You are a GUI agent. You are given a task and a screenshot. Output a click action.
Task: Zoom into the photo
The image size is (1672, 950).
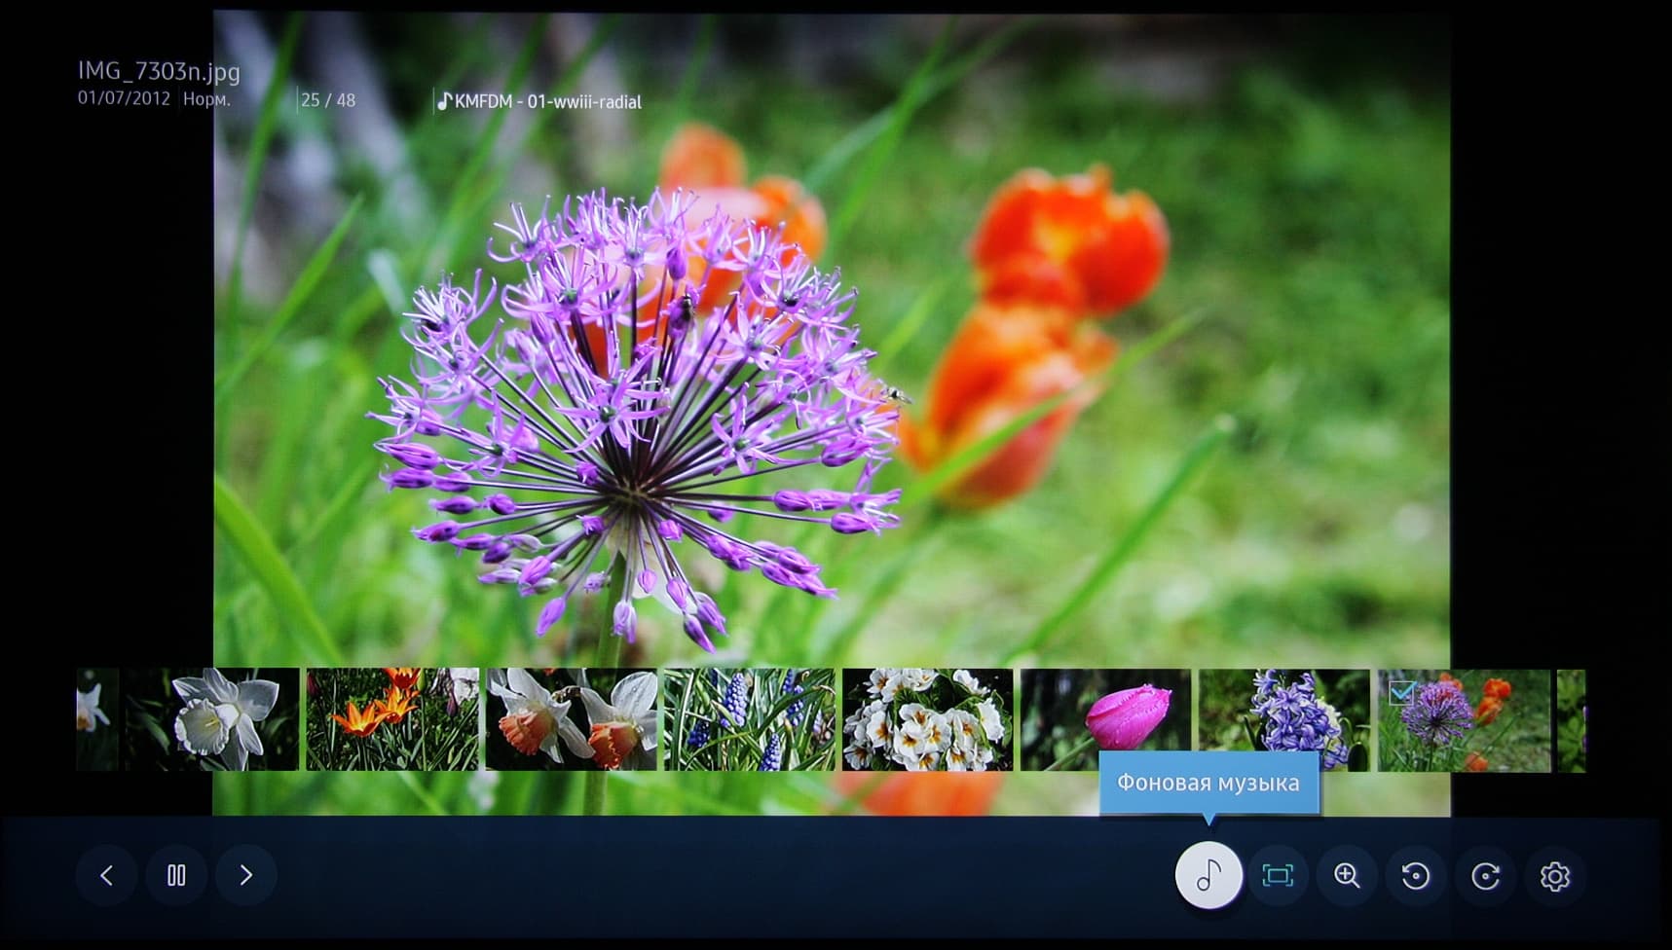1347,876
